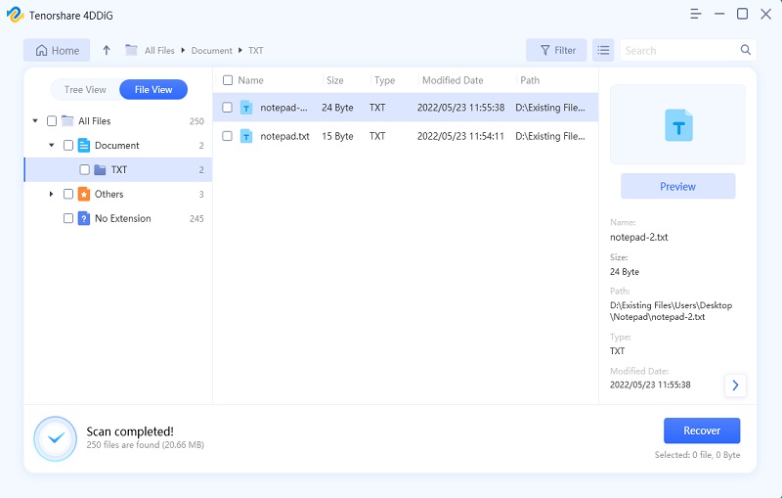The height and width of the screenshot is (498, 782).
Task: Select the TXT label in tree
Action: click(118, 169)
